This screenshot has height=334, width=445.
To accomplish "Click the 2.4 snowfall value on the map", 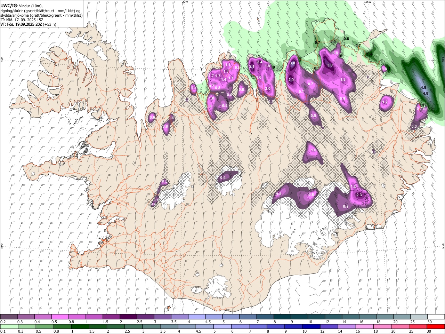I will click(x=259, y=62).
